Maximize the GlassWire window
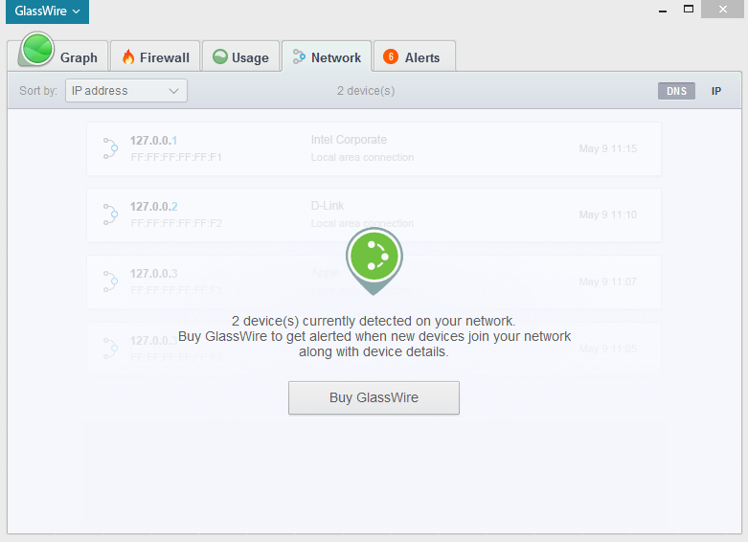 (x=689, y=9)
